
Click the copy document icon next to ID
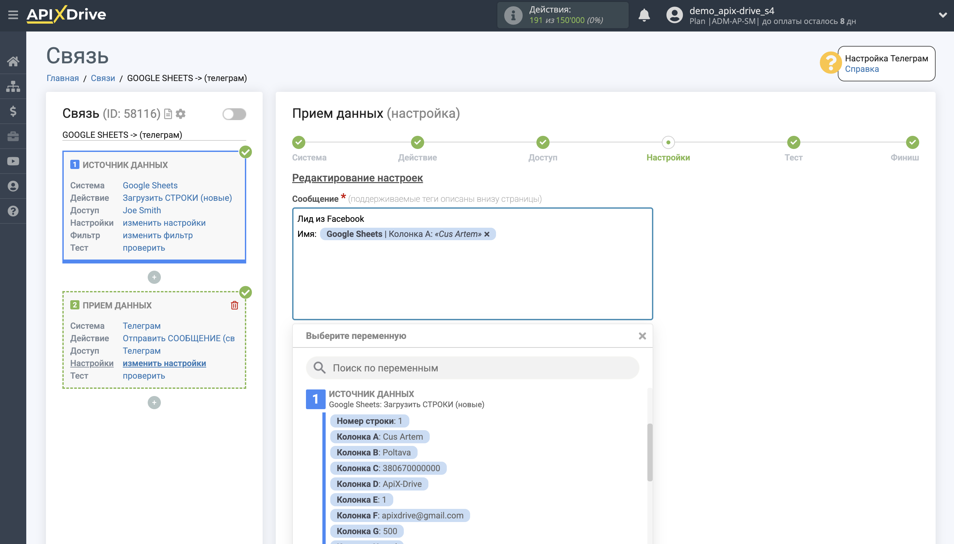(x=168, y=114)
